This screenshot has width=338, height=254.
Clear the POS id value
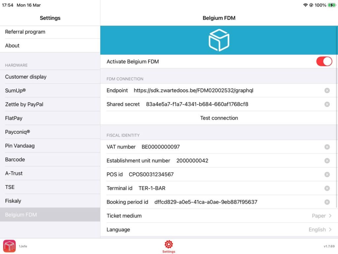click(x=327, y=174)
